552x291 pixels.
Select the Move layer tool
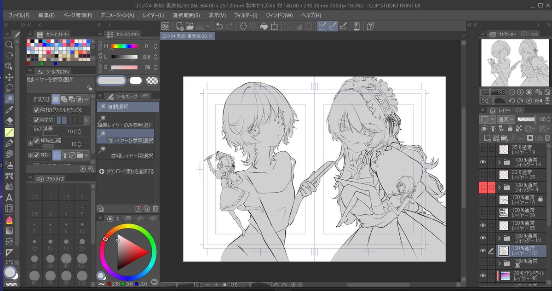click(x=9, y=77)
